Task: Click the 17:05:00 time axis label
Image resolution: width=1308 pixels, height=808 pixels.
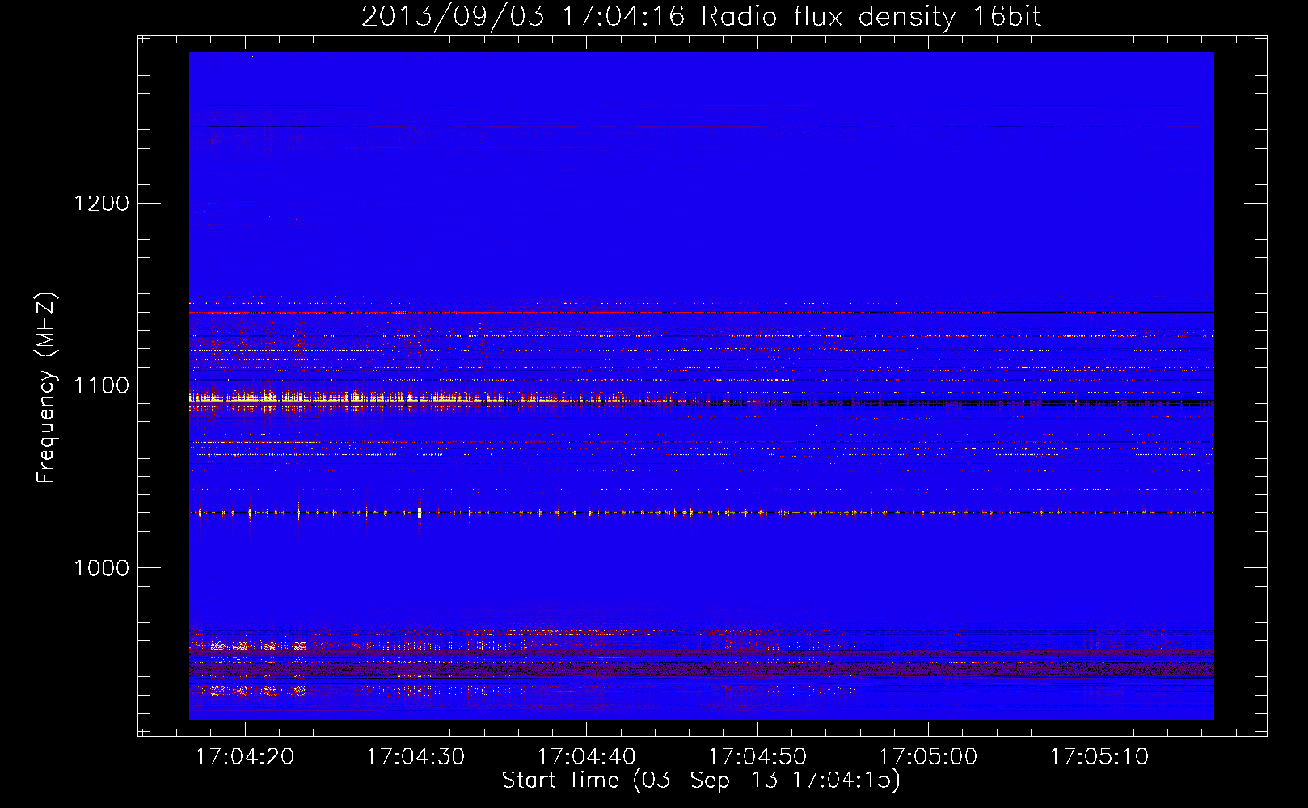Action: (928, 757)
